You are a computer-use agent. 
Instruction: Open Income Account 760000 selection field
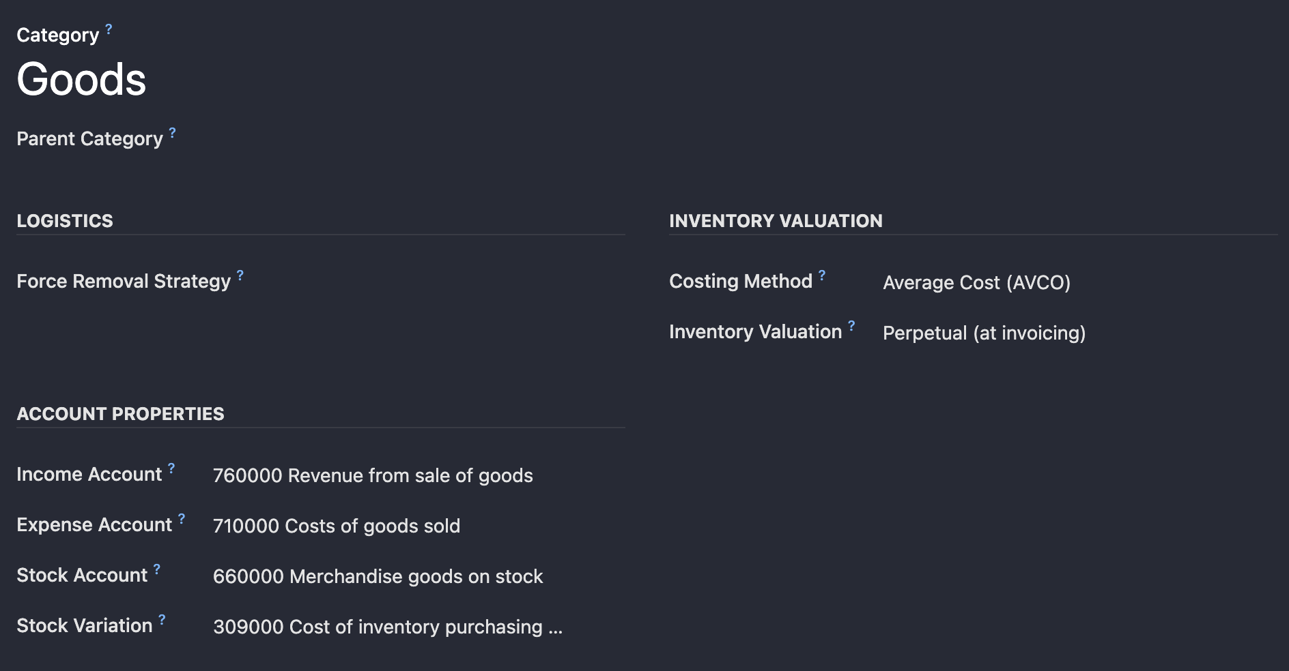click(419, 475)
